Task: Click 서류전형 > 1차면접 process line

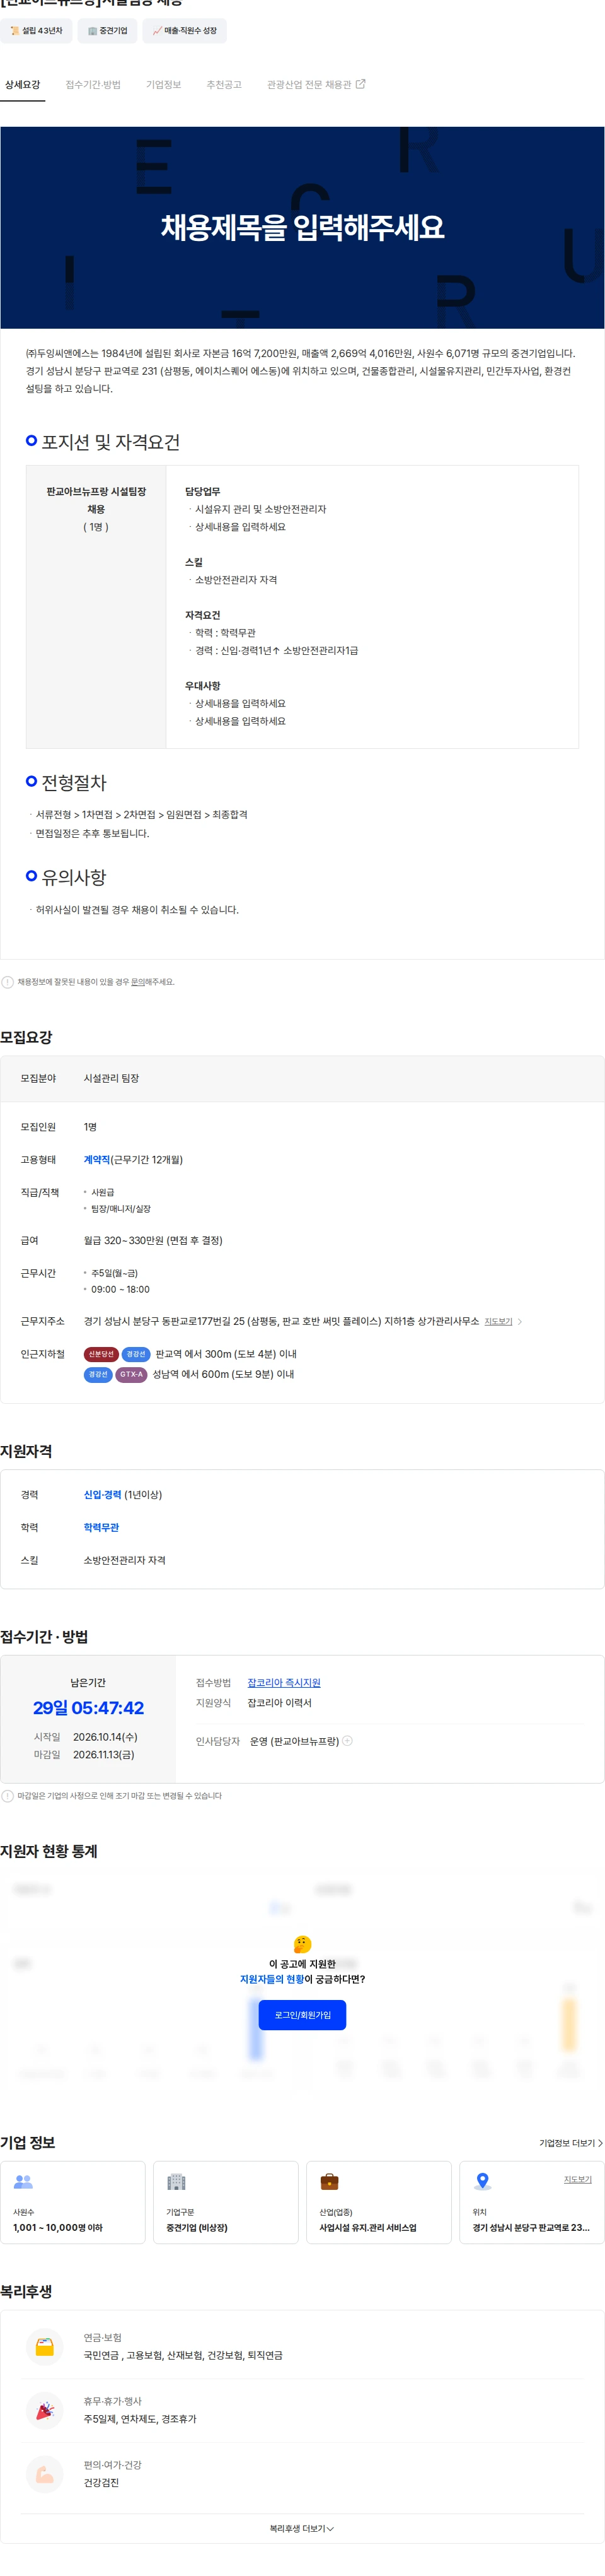Action: (142, 815)
